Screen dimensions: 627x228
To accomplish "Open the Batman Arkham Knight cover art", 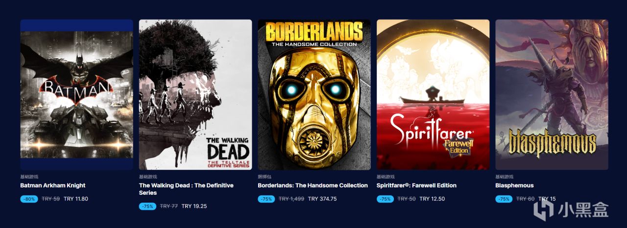I will [76, 94].
